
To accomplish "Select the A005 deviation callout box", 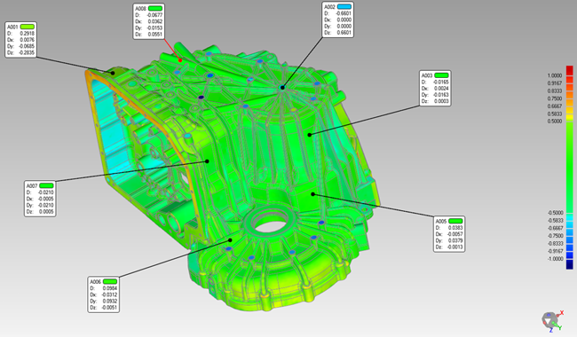I will [449, 234].
